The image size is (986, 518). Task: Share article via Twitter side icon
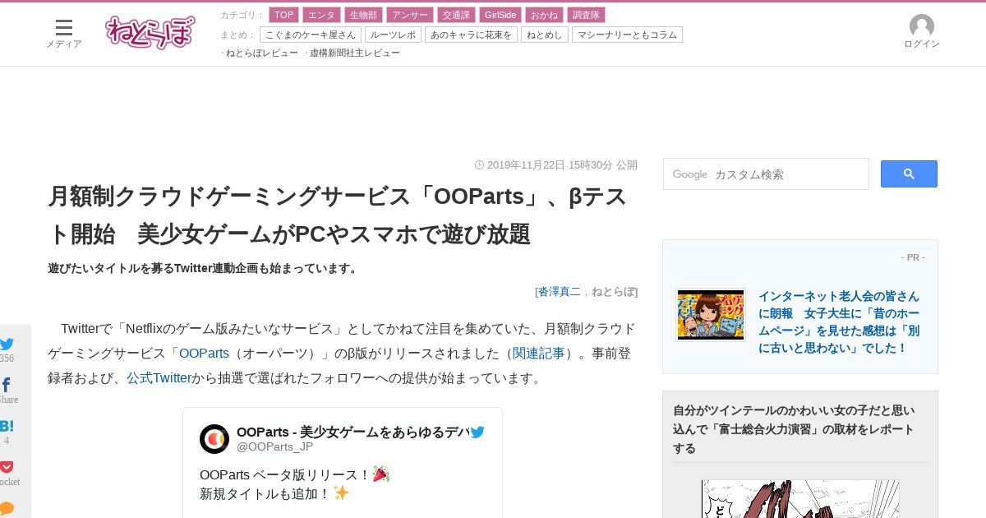[x=7, y=345]
